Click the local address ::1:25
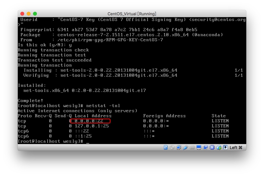264x176 pixels. (83, 136)
